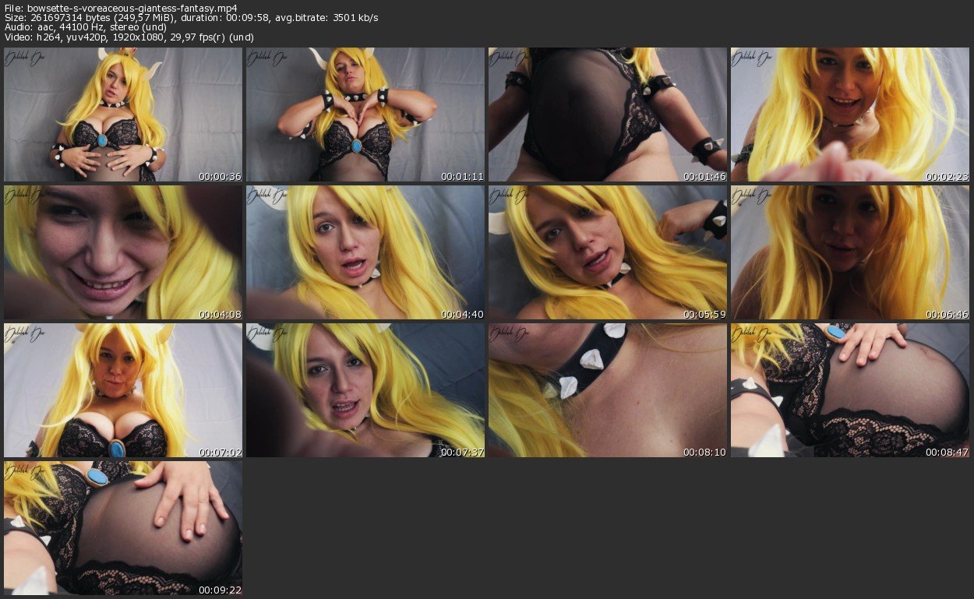The width and height of the screenshot is (974, 599).
Task: Click the 00:02:23 frame thumbnail
Action: click(850, 115)
